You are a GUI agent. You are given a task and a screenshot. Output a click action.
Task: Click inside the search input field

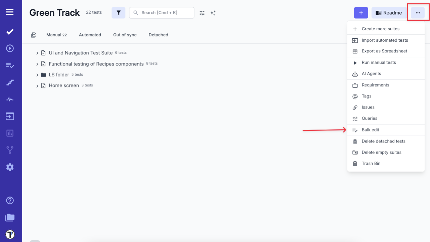click(162, 12)
